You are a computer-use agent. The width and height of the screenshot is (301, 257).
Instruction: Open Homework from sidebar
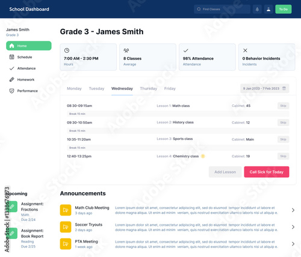click(x=26, y=79)
